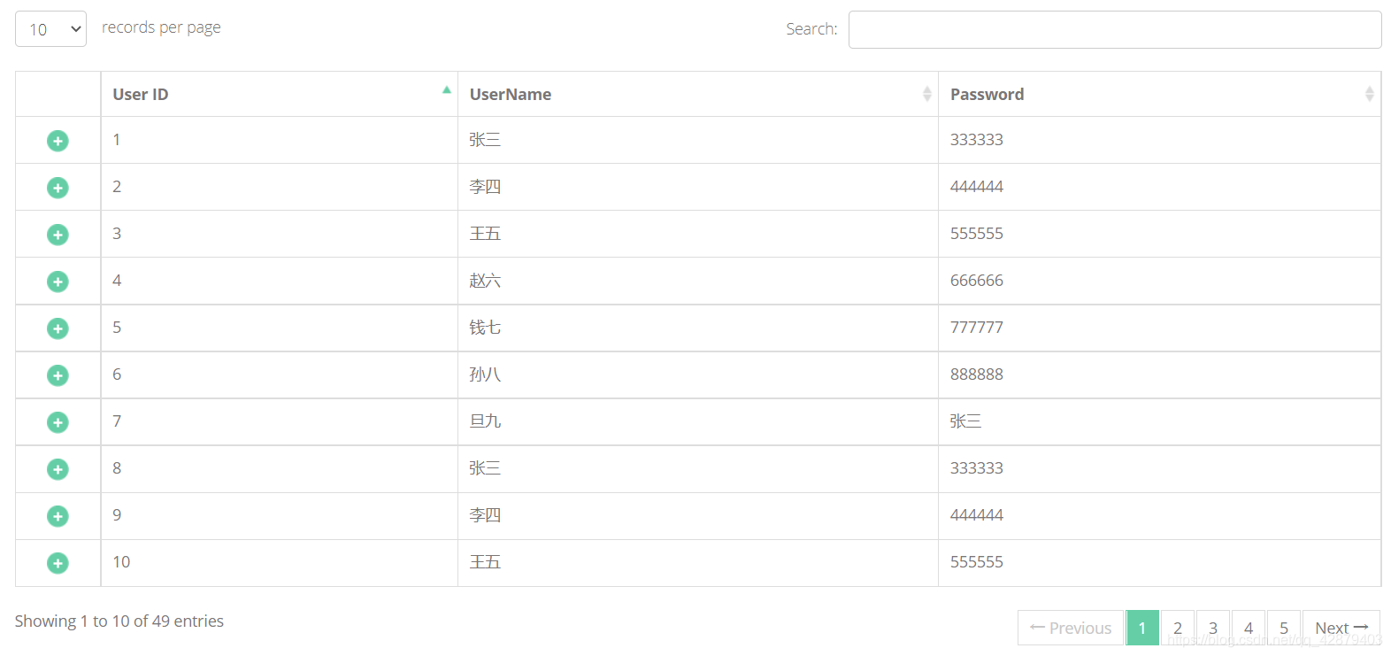Image resolution: width=1391 pixels, height=656 pixels.
Task: Click green plus icon for 孙八 row
Action: (x=58, y=375)
